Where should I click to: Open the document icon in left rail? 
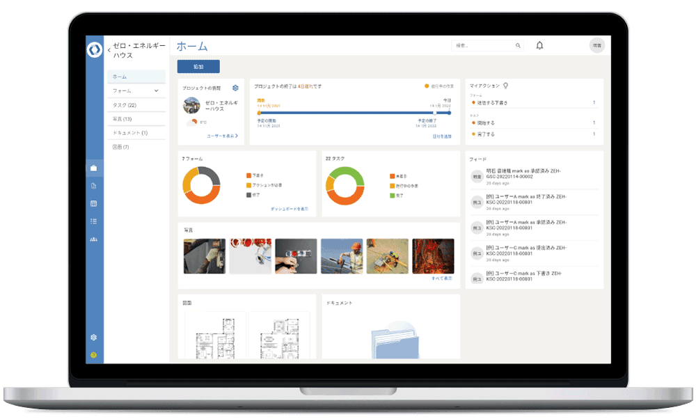click(94, 186)
